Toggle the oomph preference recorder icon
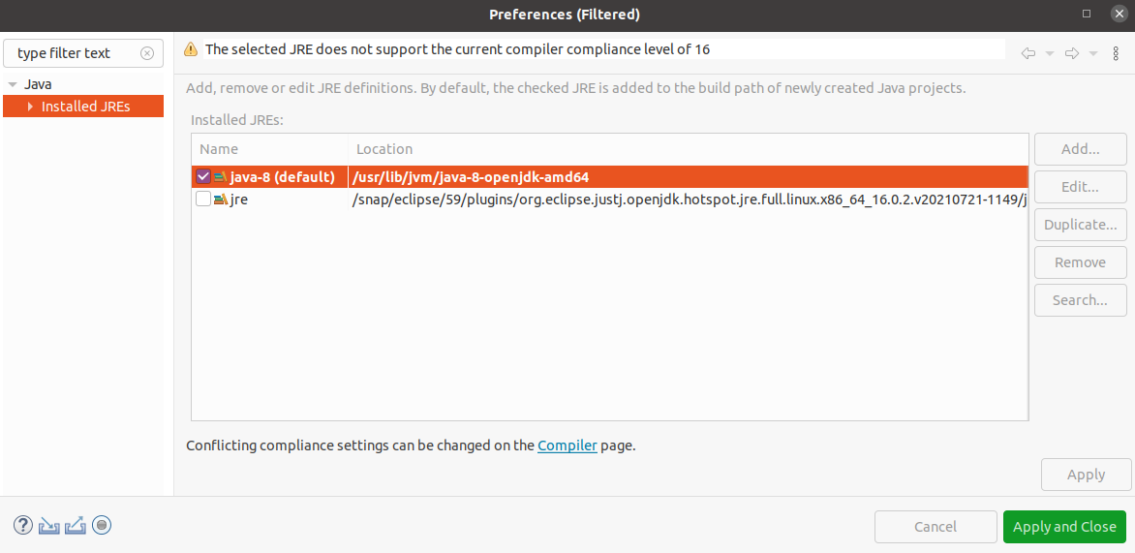 coord(102,526)
